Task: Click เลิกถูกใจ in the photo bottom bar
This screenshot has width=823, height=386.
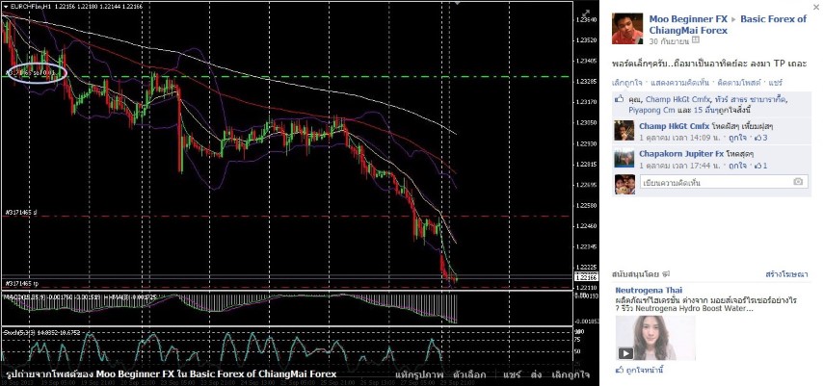Action: click(x=571, y=374)
